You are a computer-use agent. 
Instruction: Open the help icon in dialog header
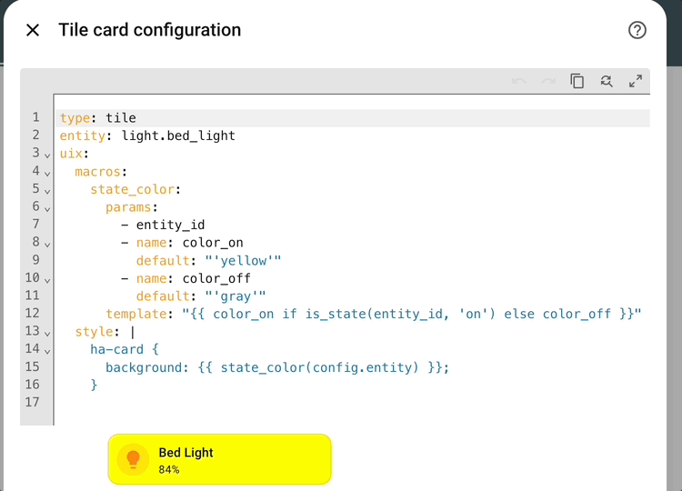pyautogui.click(x=637, y=30)
